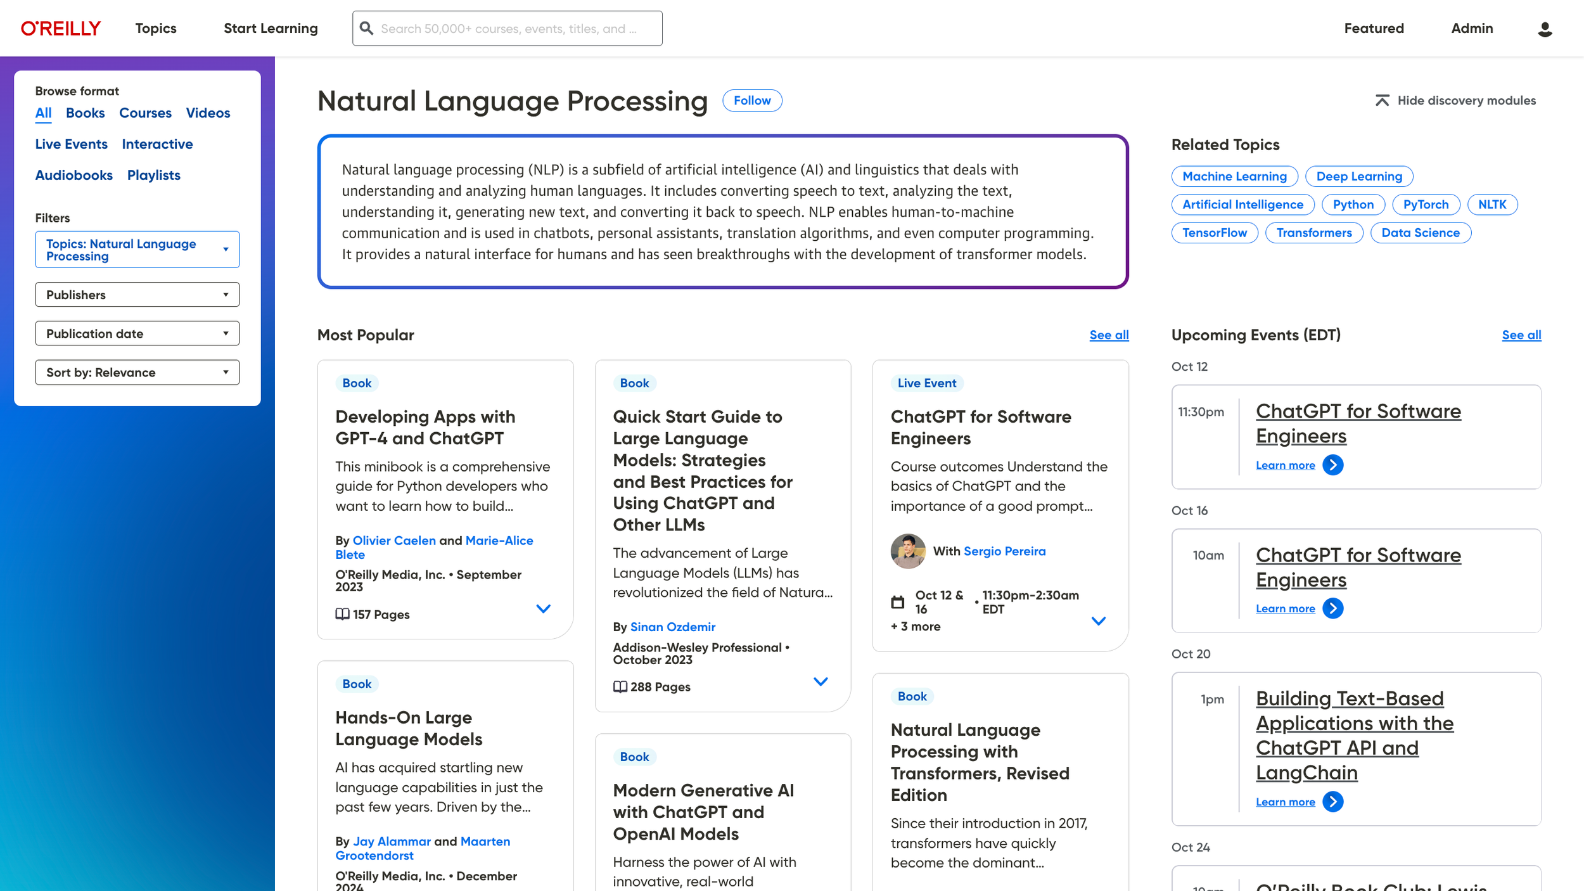This screenshot has width=1584, height=891.
Task: Click Sergio Pereira's avatar photo
Action: 907,551
